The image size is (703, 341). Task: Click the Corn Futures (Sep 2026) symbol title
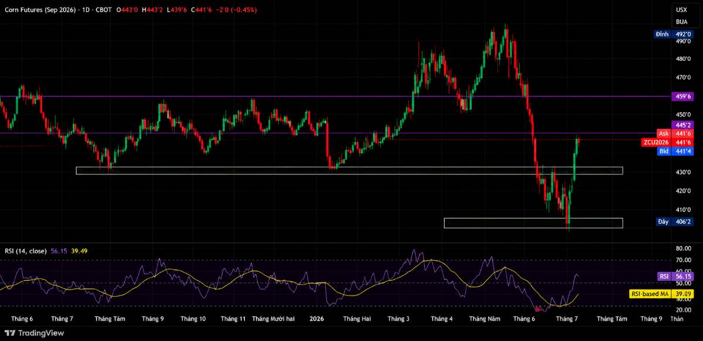40,10
